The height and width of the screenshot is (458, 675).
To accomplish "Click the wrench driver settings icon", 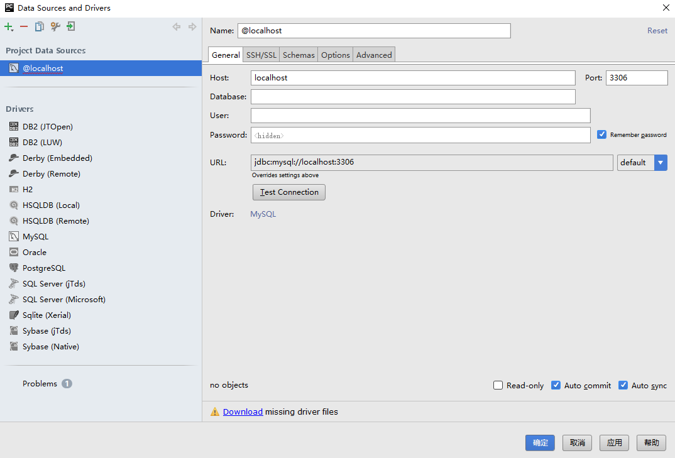I will click(55, 26).
